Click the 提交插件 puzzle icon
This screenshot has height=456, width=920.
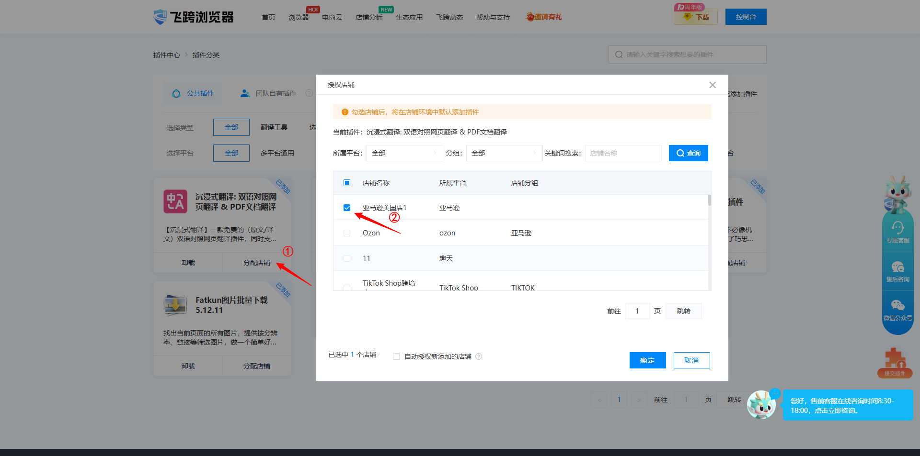(895, 359)
